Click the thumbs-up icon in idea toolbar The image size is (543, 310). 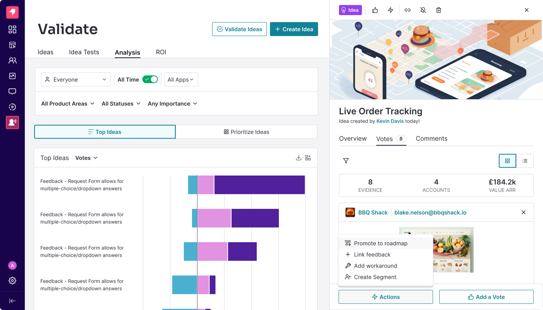click(375, 10)
